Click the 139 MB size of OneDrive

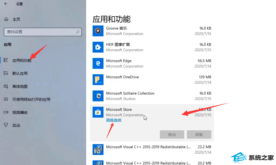[x=205, y=77]
